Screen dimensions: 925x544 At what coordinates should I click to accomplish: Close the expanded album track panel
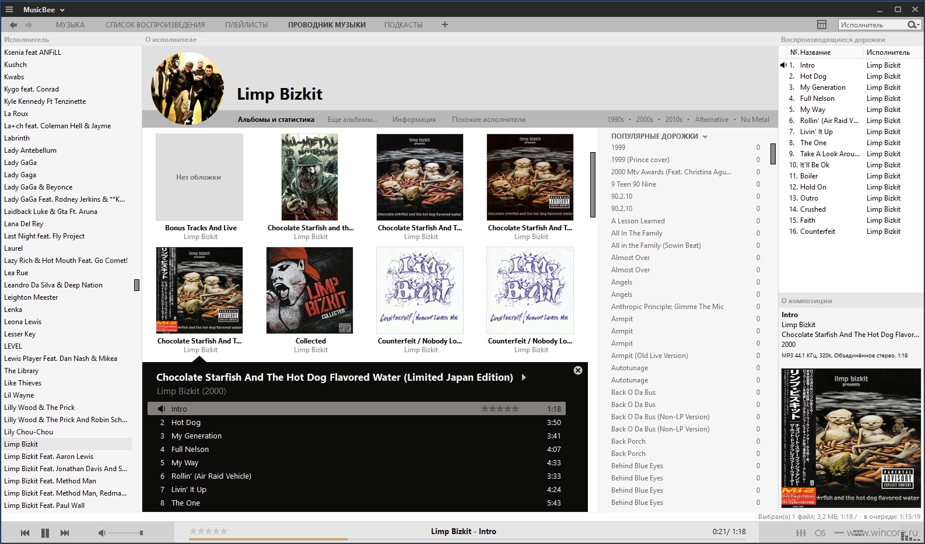point(578,370)
